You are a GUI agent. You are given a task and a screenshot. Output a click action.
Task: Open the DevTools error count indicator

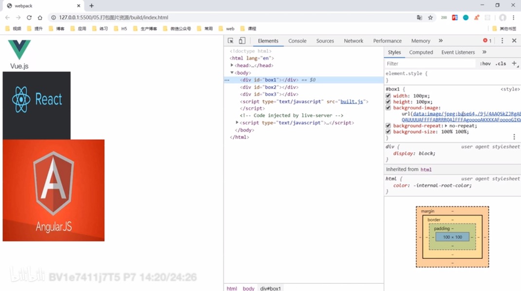coord(487,40)
